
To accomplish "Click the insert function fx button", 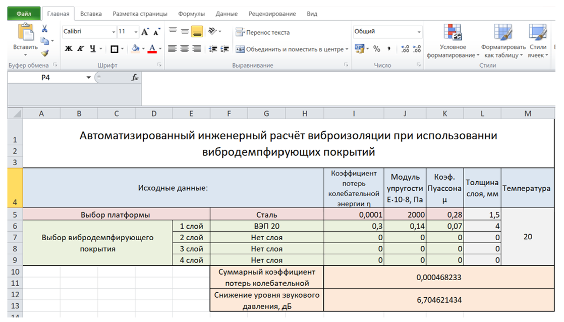I will coord(135,78).
